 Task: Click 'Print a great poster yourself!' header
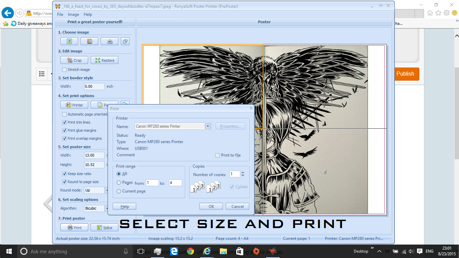(x=95, y=22)
